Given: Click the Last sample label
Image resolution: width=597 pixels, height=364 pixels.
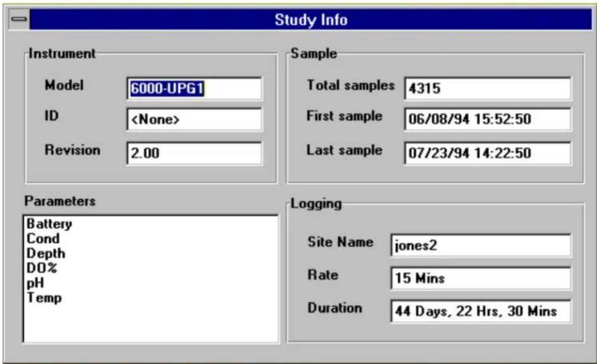Looking at the screenshot, I should [344, 150].
